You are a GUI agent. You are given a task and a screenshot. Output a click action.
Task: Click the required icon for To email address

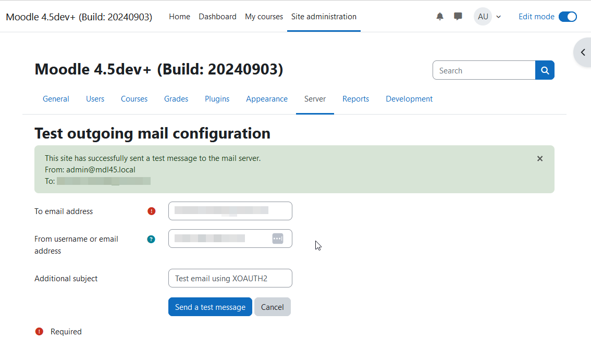tap(152, 211)
